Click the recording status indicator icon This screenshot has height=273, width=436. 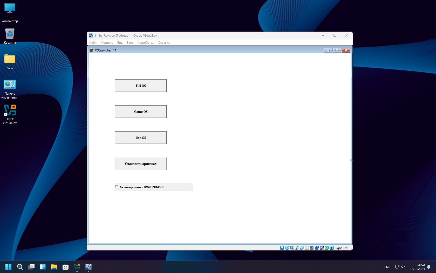point(317,248)
